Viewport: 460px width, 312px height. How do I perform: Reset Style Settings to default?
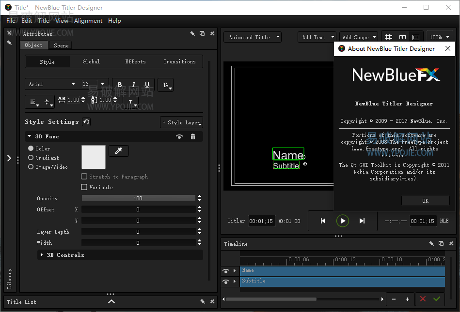pos(86,122)
